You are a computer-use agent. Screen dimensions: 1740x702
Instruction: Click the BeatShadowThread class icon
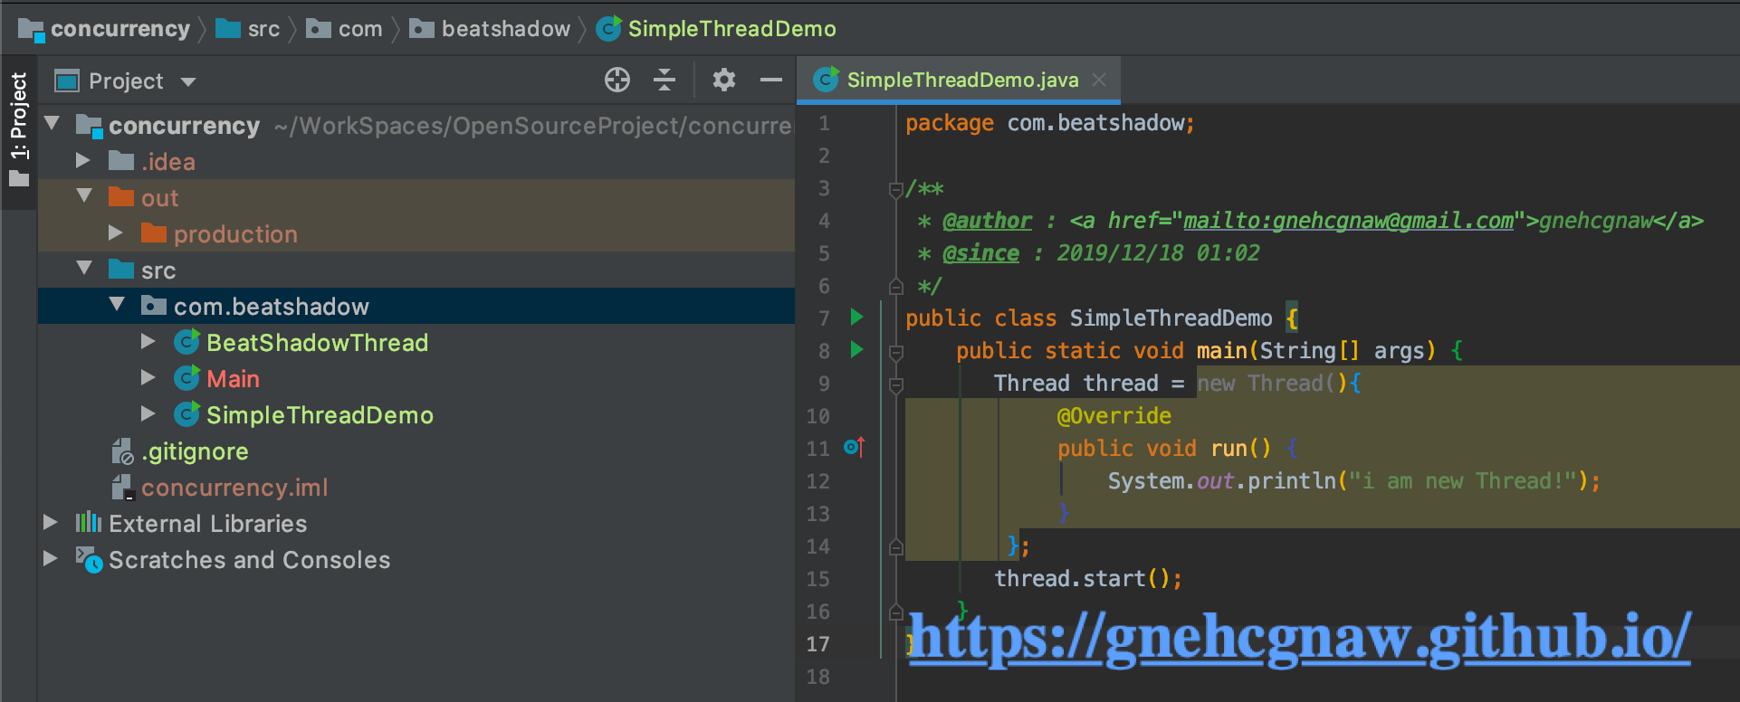pos(186,342)
